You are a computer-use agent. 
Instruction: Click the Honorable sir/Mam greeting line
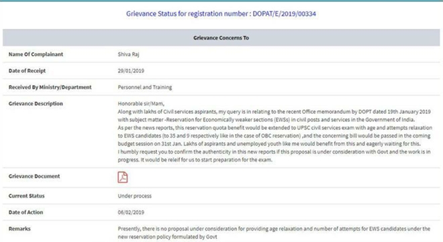[141, 103]
